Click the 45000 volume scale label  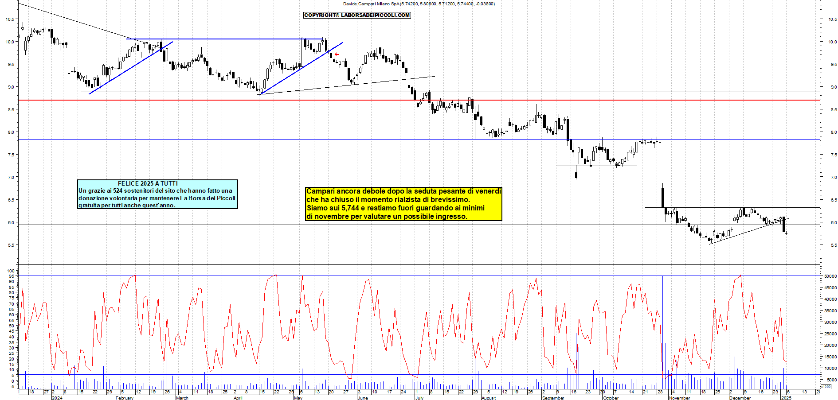[830, 287]
